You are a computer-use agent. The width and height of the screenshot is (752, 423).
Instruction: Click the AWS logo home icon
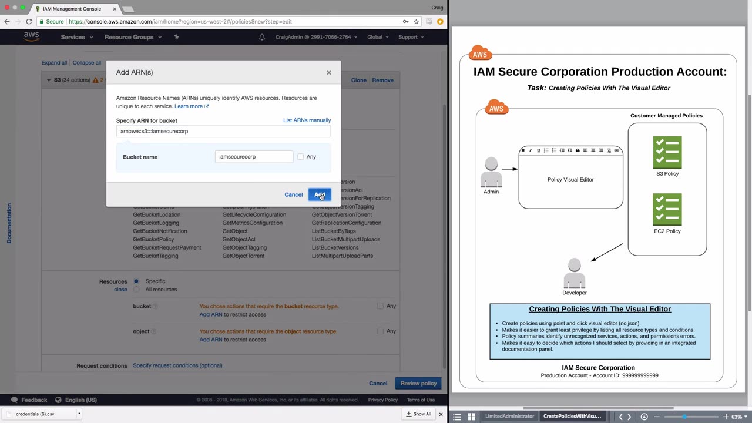pos(31,37)
